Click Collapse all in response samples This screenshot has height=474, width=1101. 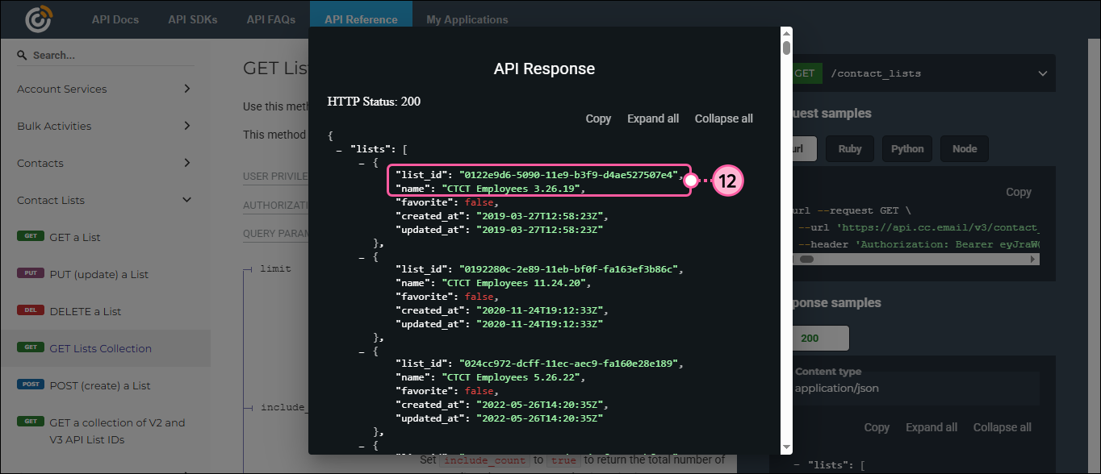[x=1003, y=427]
